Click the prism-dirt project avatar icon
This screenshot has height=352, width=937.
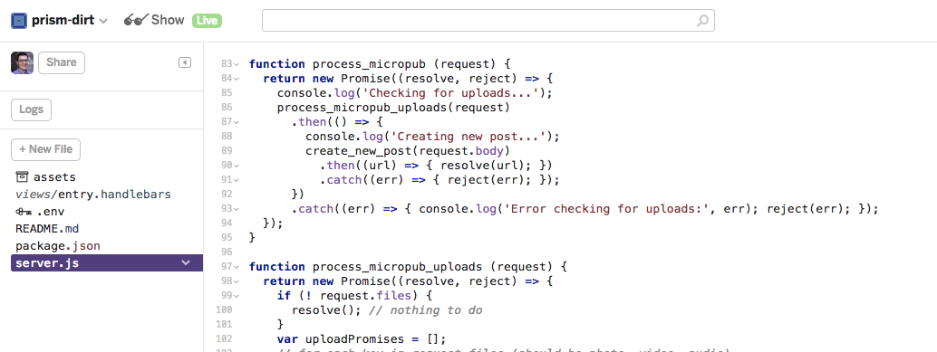pyautogui.click(x=19, y=20)
